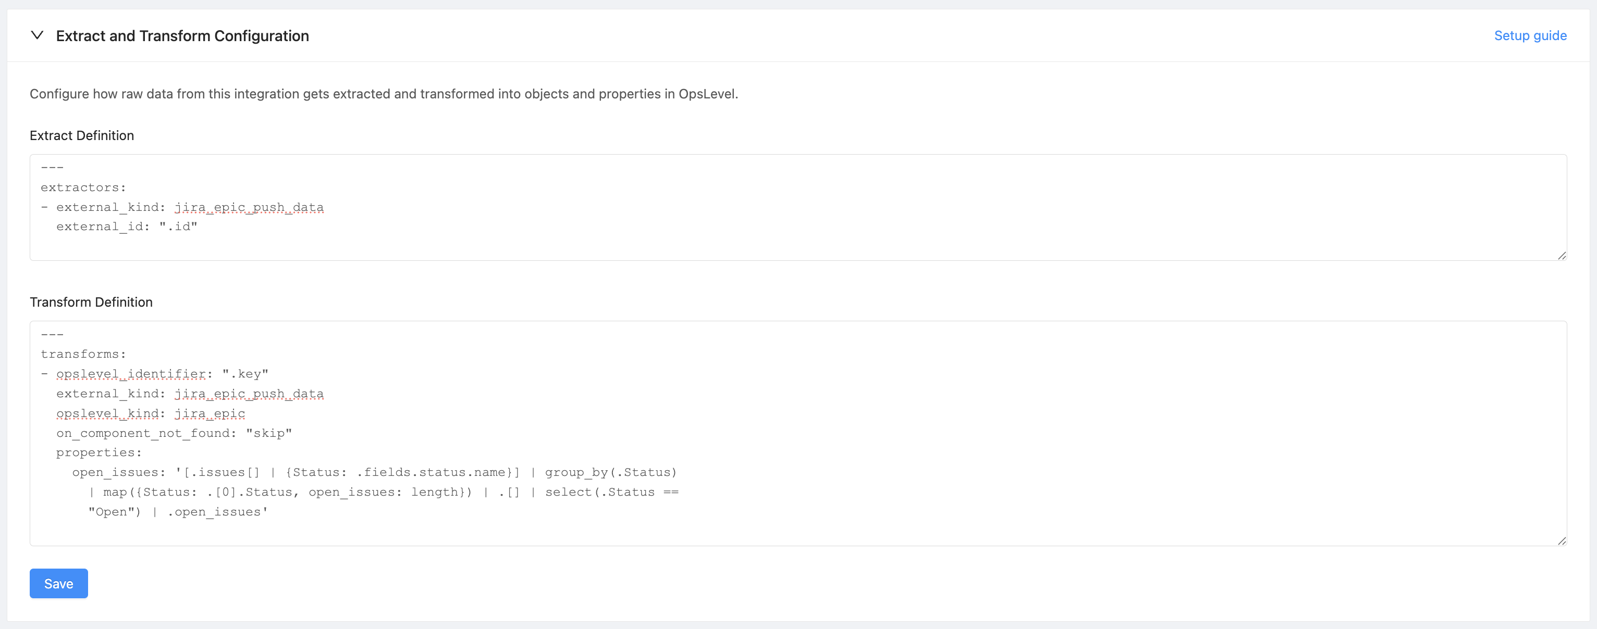Grab the Transform Definition textarea resize handle

click(1561, 540)
